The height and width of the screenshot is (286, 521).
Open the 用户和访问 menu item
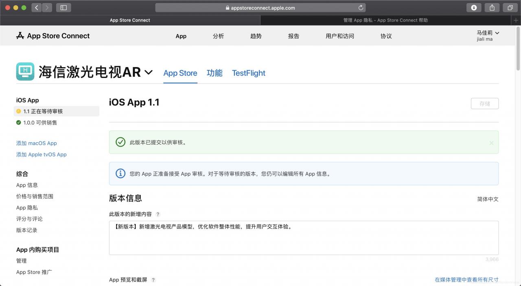pos(340,36)
